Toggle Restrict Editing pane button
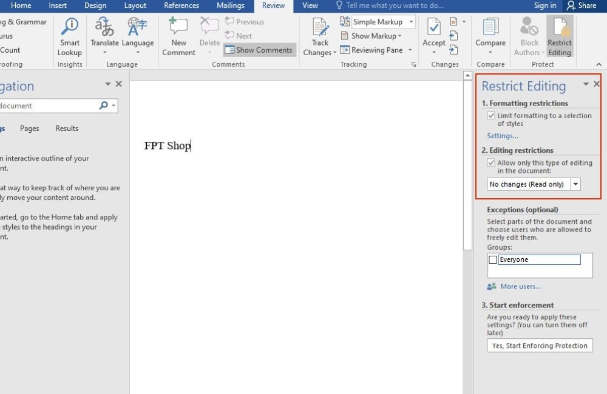Viewport: 607px width, 394px height. [560, 37]
